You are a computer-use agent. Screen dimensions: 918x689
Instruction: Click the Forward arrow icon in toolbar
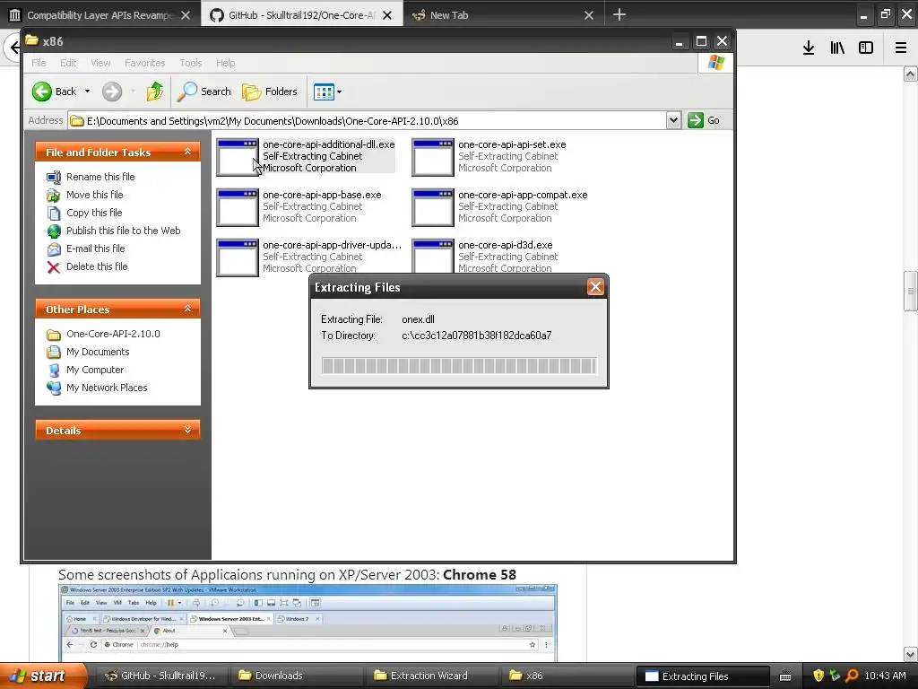pos(112,92)
